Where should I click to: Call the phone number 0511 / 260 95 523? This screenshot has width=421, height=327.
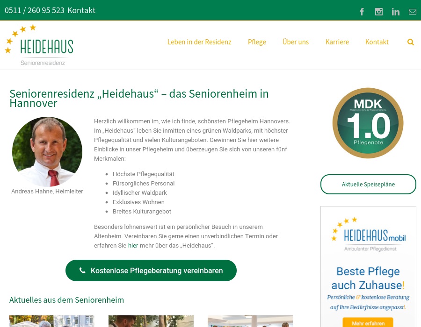35,10
